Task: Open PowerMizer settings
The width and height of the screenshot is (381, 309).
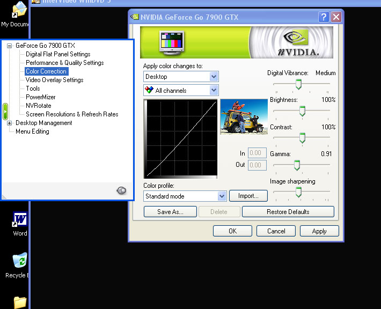Action: click(x=41, y=97)
